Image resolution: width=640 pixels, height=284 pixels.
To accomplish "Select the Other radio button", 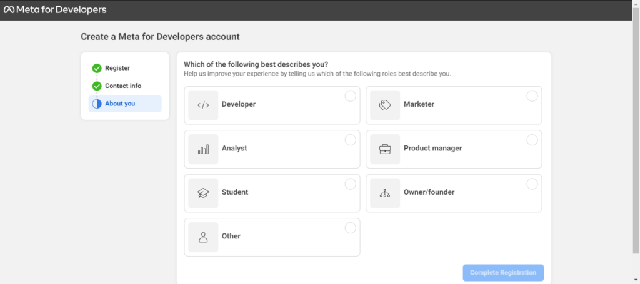I will (351, 228).
